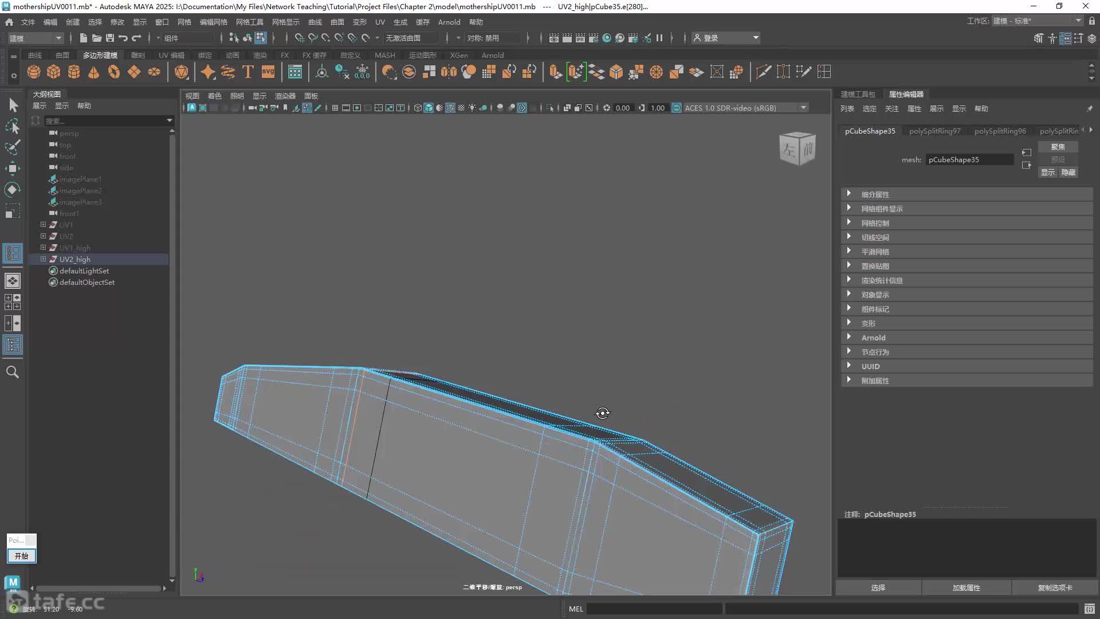The height and width of the screenshot is (619, 1100).
Task: Open the 文件 menu
Action: click(28, 22)
